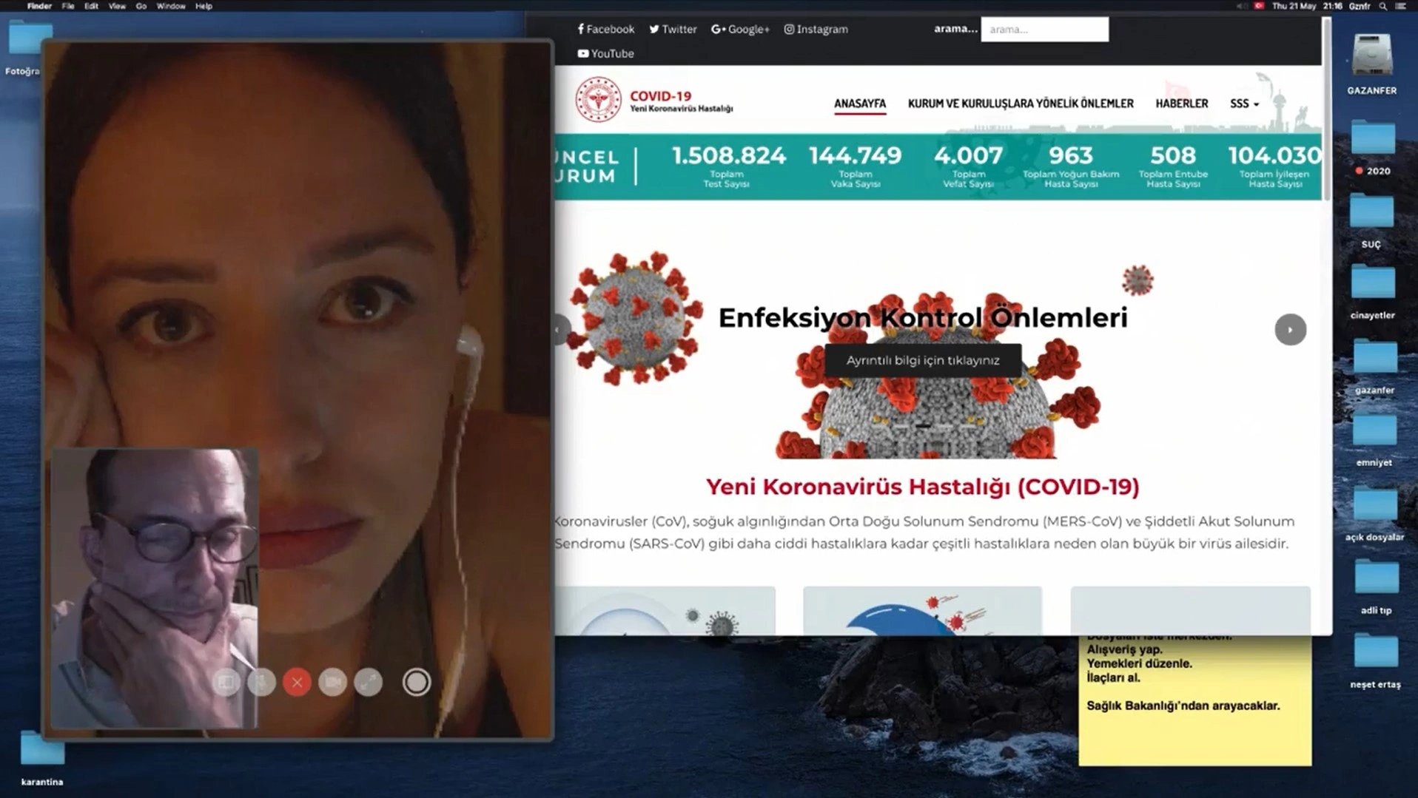The image size is (1418, 798).
Task: Go to previous slide with left arrow
Action: click(560, 330)
